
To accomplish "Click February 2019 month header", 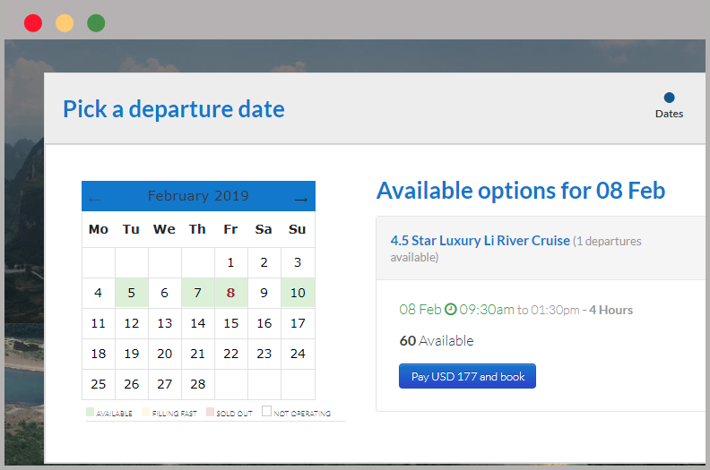I will [198, 196].
